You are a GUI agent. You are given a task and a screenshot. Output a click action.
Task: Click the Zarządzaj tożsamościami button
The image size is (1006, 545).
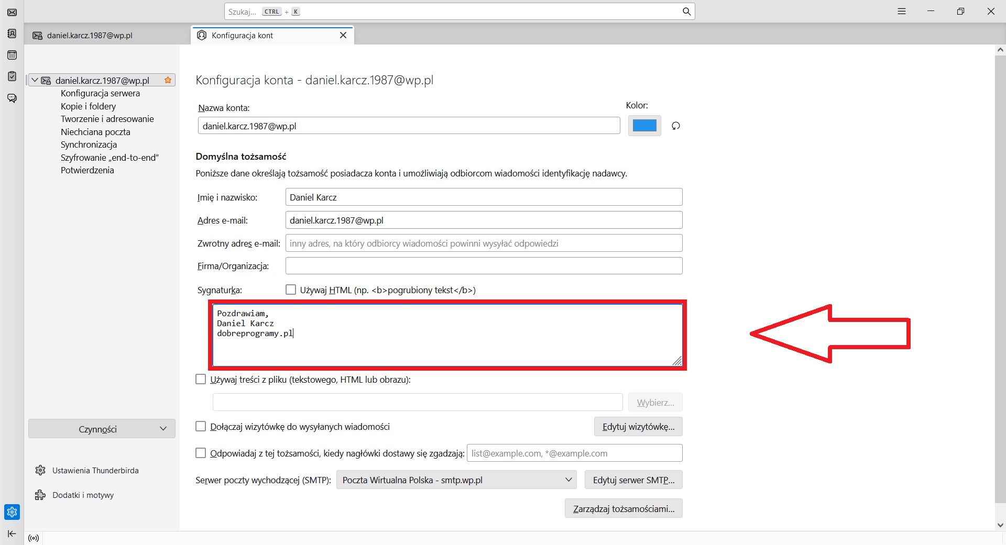pos(624,508)
